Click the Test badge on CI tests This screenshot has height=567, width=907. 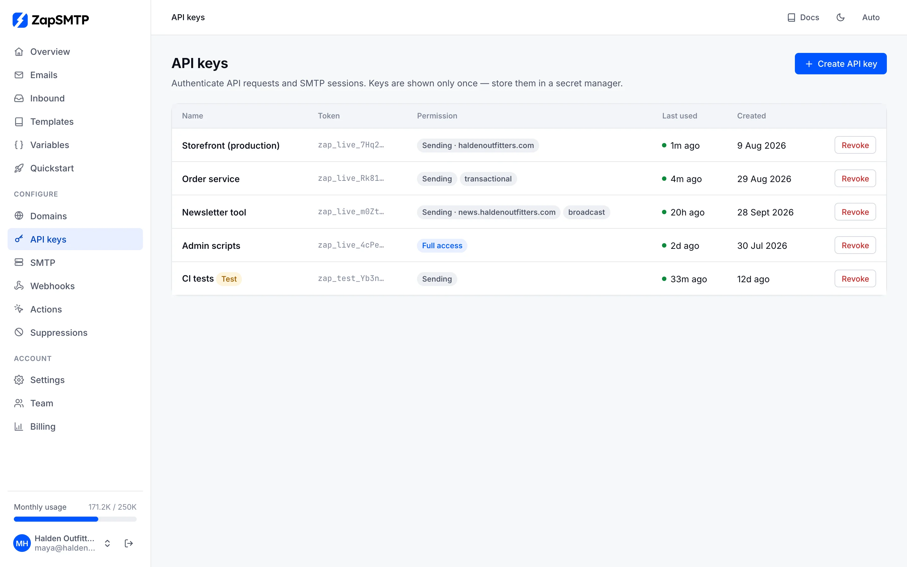[x=229, y=279]
